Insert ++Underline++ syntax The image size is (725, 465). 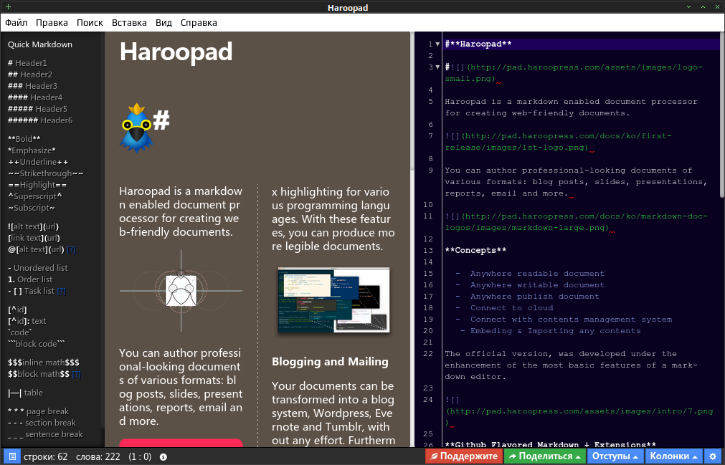(38, 162)
